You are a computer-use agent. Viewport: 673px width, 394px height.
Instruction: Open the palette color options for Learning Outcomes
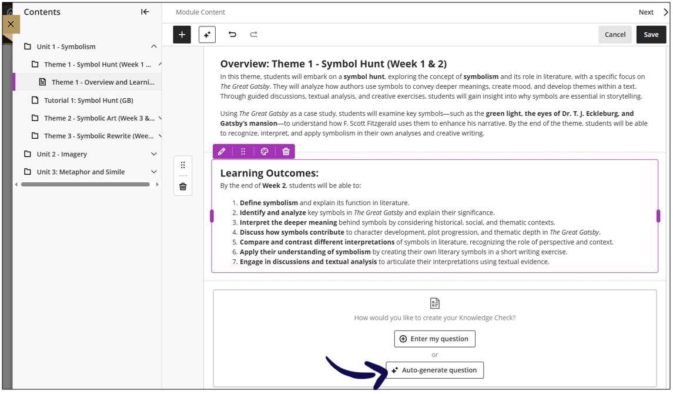pos(264,151)
